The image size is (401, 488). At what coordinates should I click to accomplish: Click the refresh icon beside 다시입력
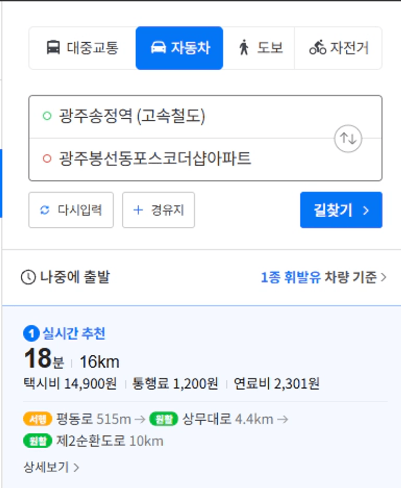click(45, 210)
